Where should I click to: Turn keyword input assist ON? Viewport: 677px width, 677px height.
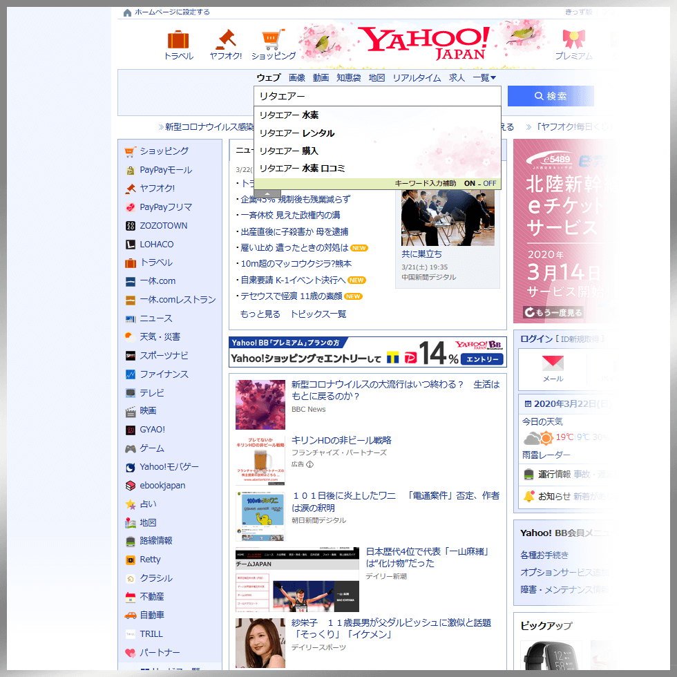469,184
